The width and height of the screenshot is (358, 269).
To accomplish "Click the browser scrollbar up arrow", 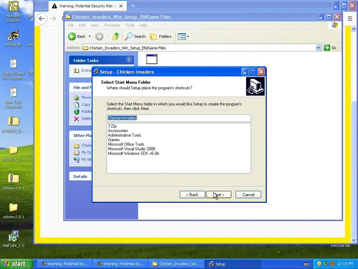I will [353, 29].
